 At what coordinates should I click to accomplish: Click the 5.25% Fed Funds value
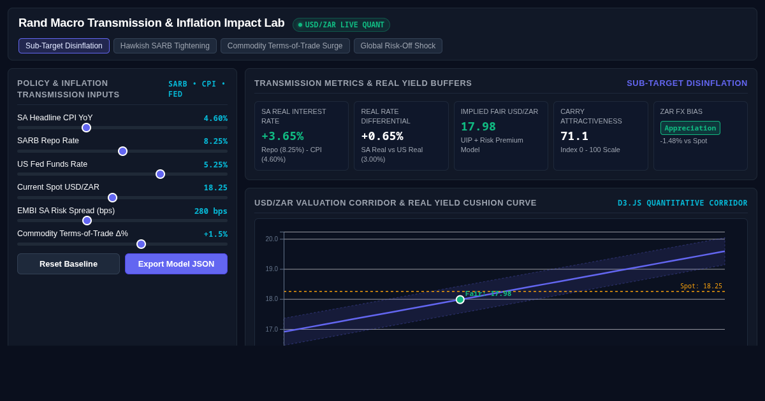tap(215, 165)
